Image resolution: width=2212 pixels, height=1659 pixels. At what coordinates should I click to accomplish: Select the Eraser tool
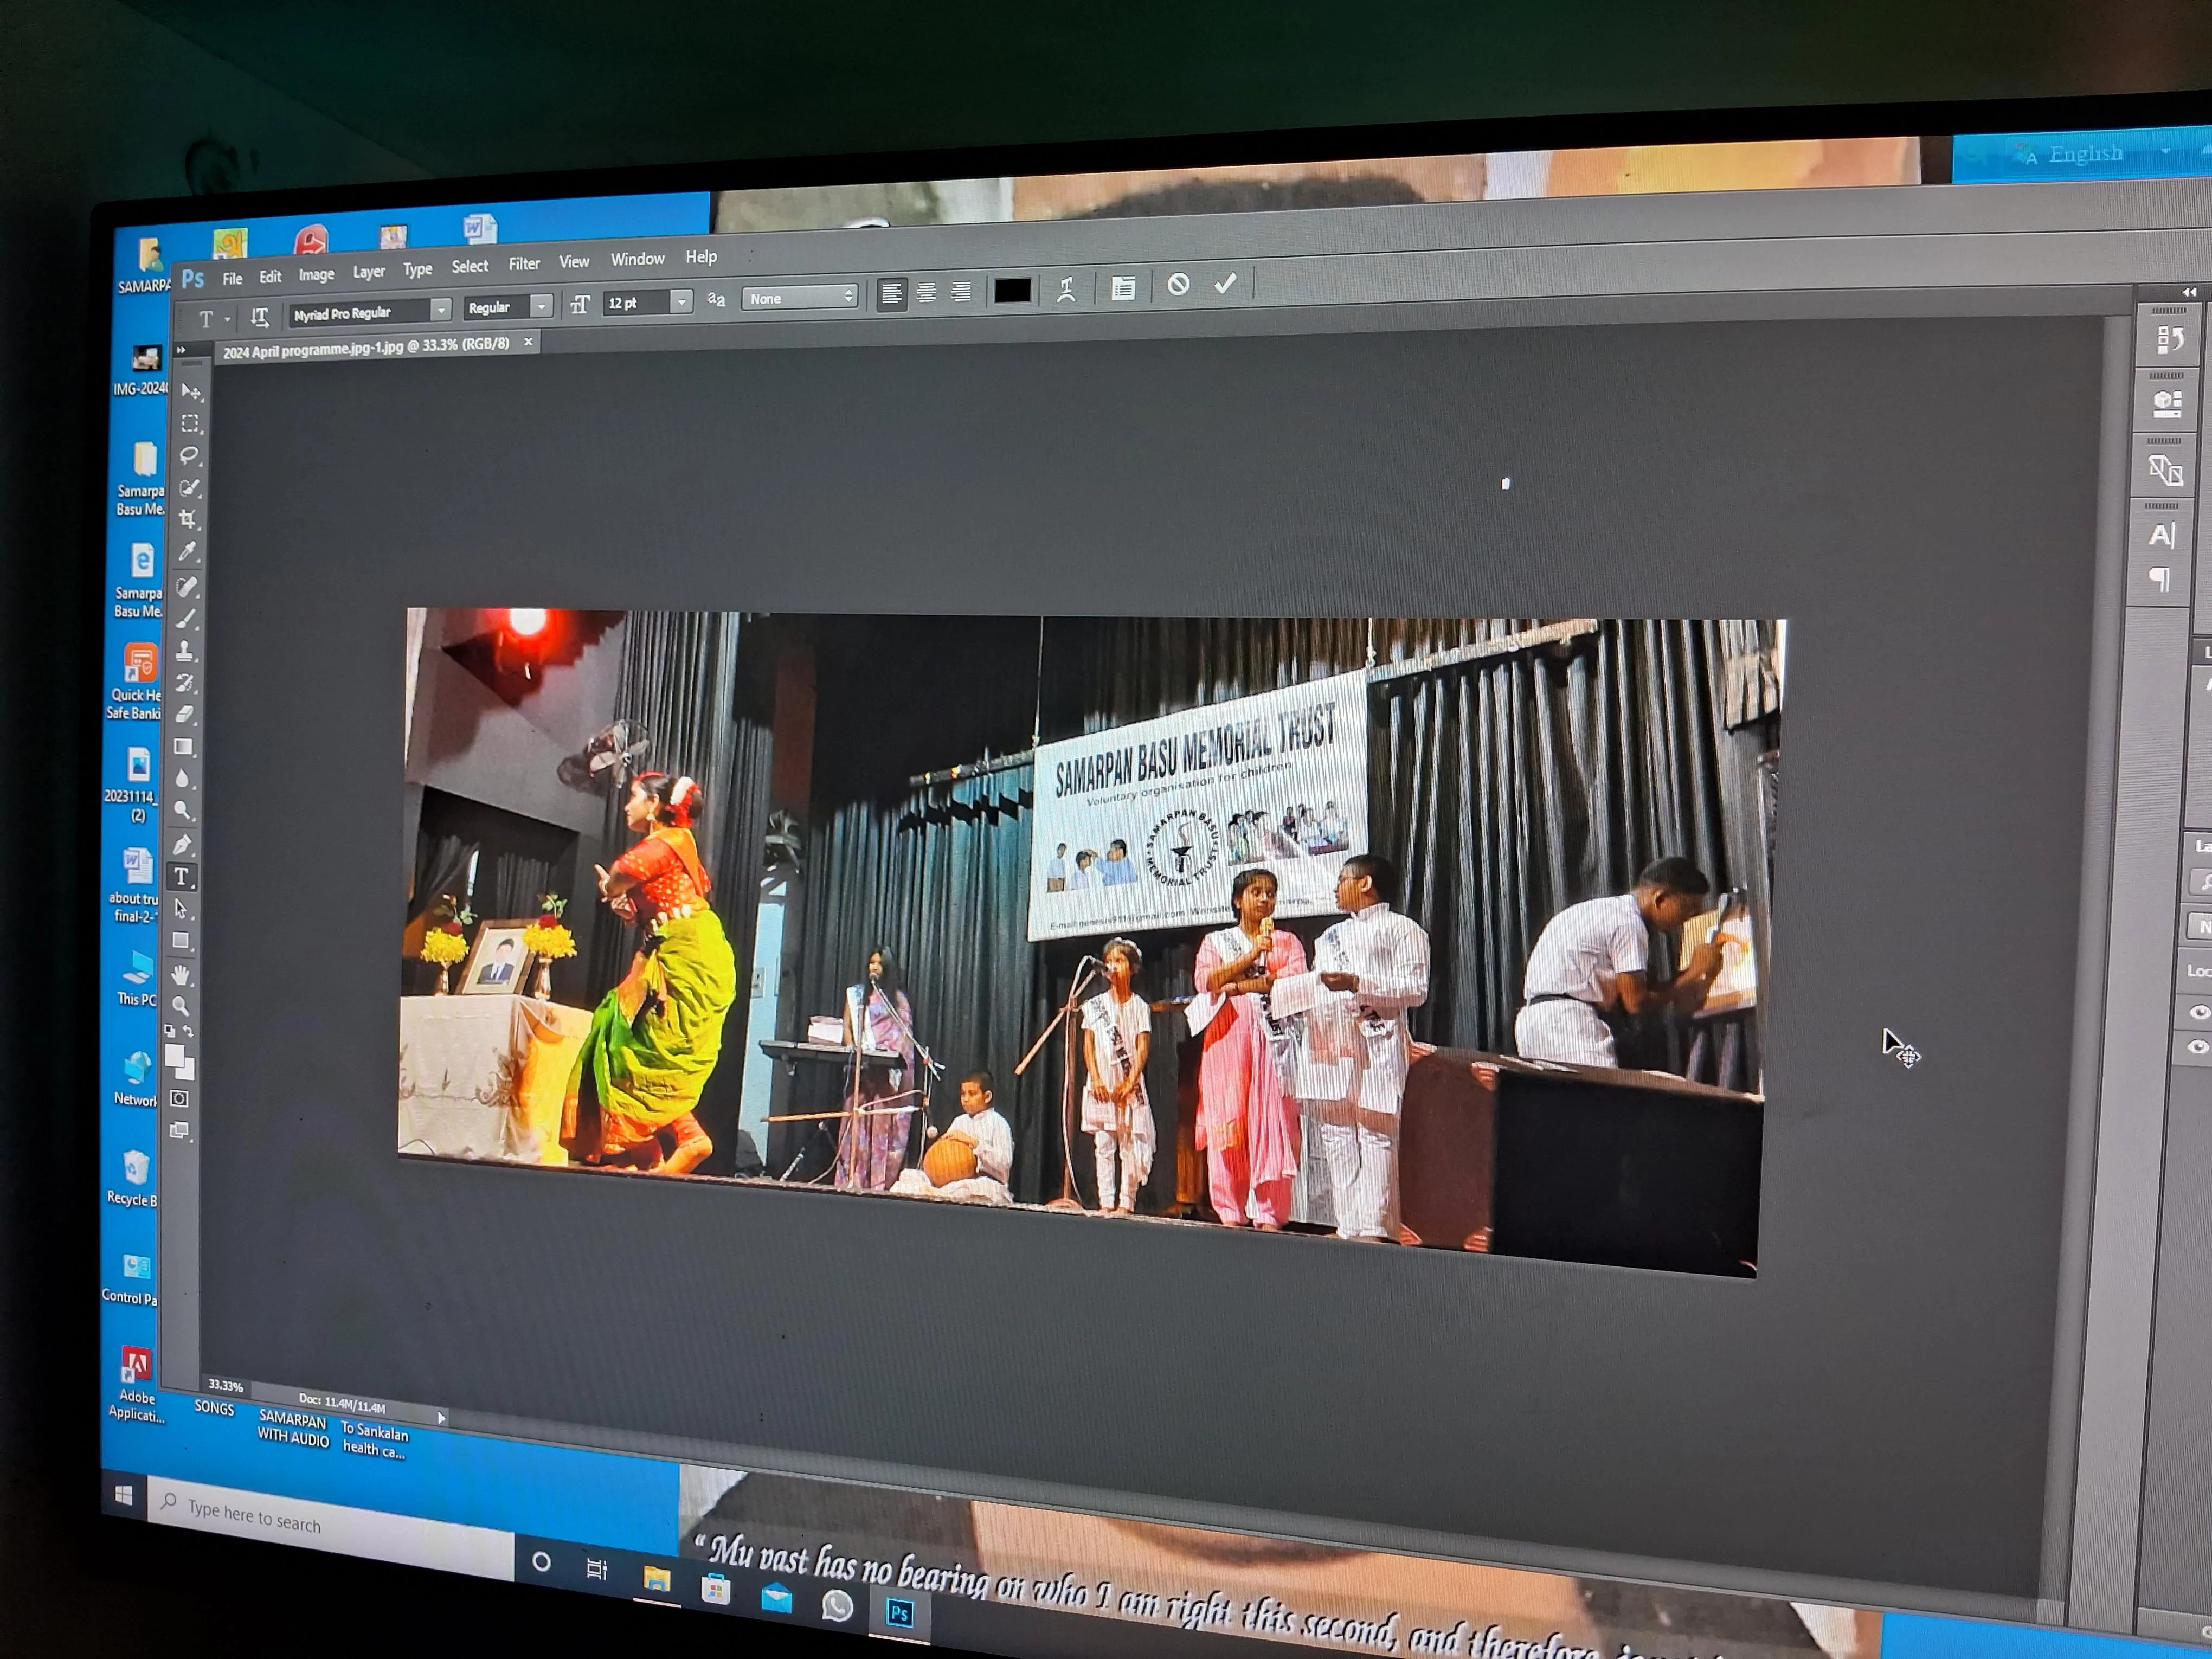point(185,714)
